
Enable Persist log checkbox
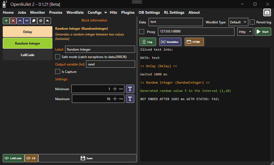click(252, 22)
